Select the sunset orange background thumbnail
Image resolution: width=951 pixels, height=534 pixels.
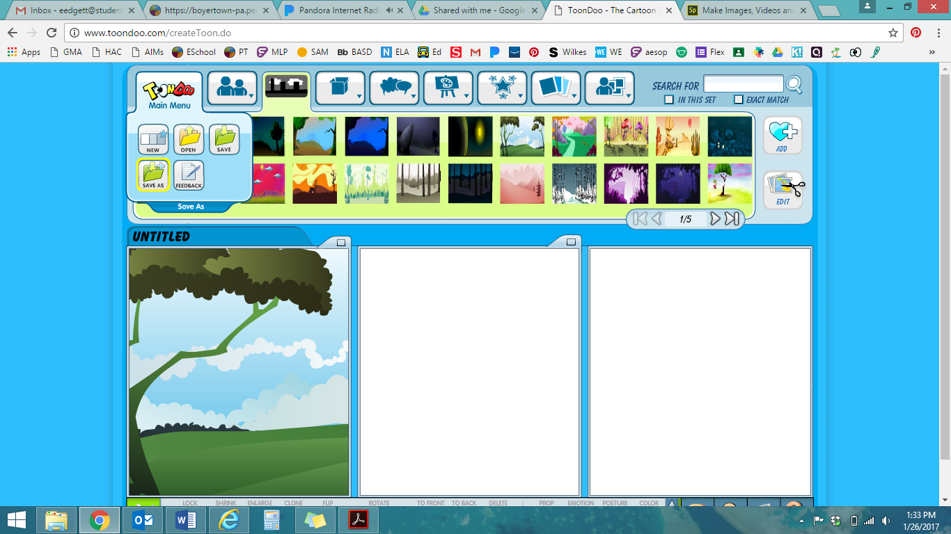point(315,183)
